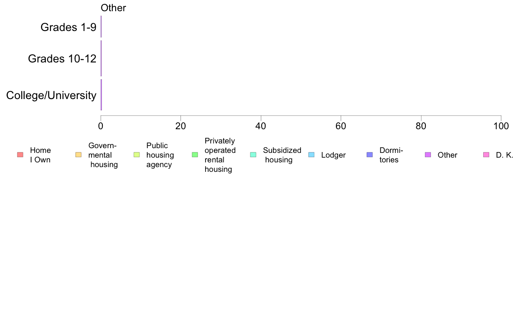Image resolution: width=513 pixels, height=317 pixels.
Task: Click the Lodger legend color swatch
Action: coord(311,155)
